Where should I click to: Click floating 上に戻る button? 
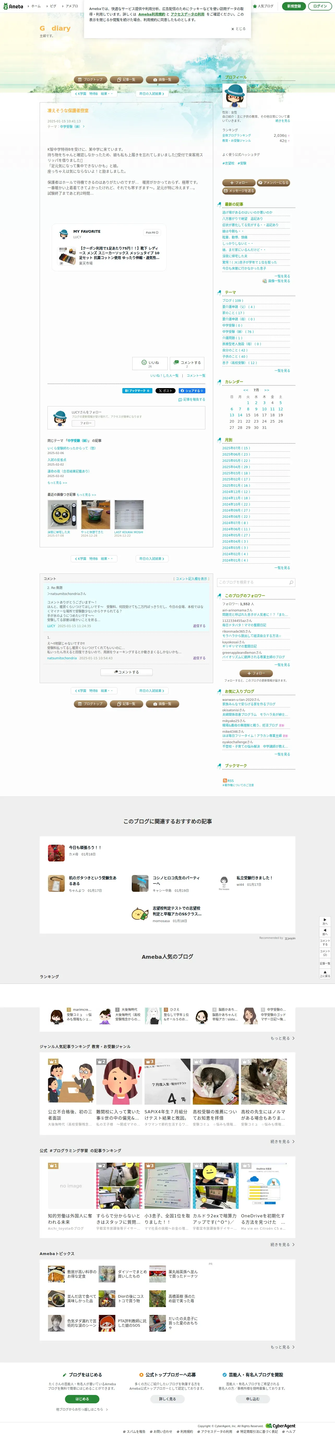pyautogui.click(x=325, y=974)
